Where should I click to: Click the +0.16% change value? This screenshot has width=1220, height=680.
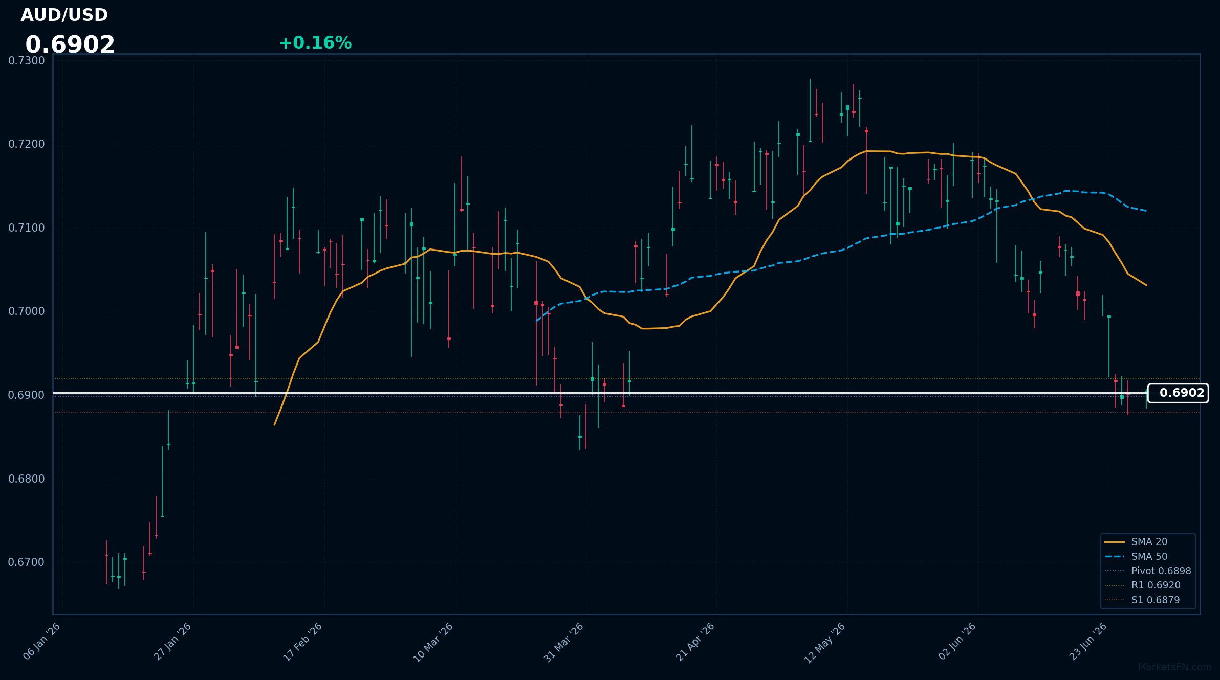[315, 43]
